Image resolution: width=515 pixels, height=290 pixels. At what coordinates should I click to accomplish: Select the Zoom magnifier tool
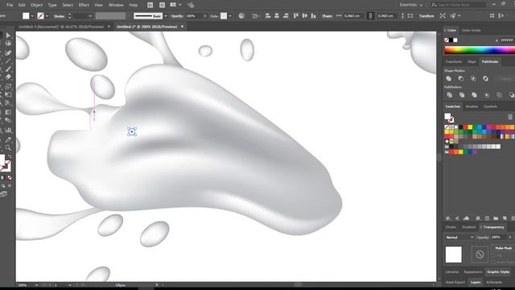tap(8, 147)
